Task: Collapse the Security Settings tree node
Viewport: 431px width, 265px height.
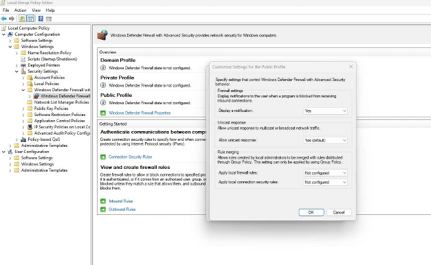Action: [x=17, y=71]
